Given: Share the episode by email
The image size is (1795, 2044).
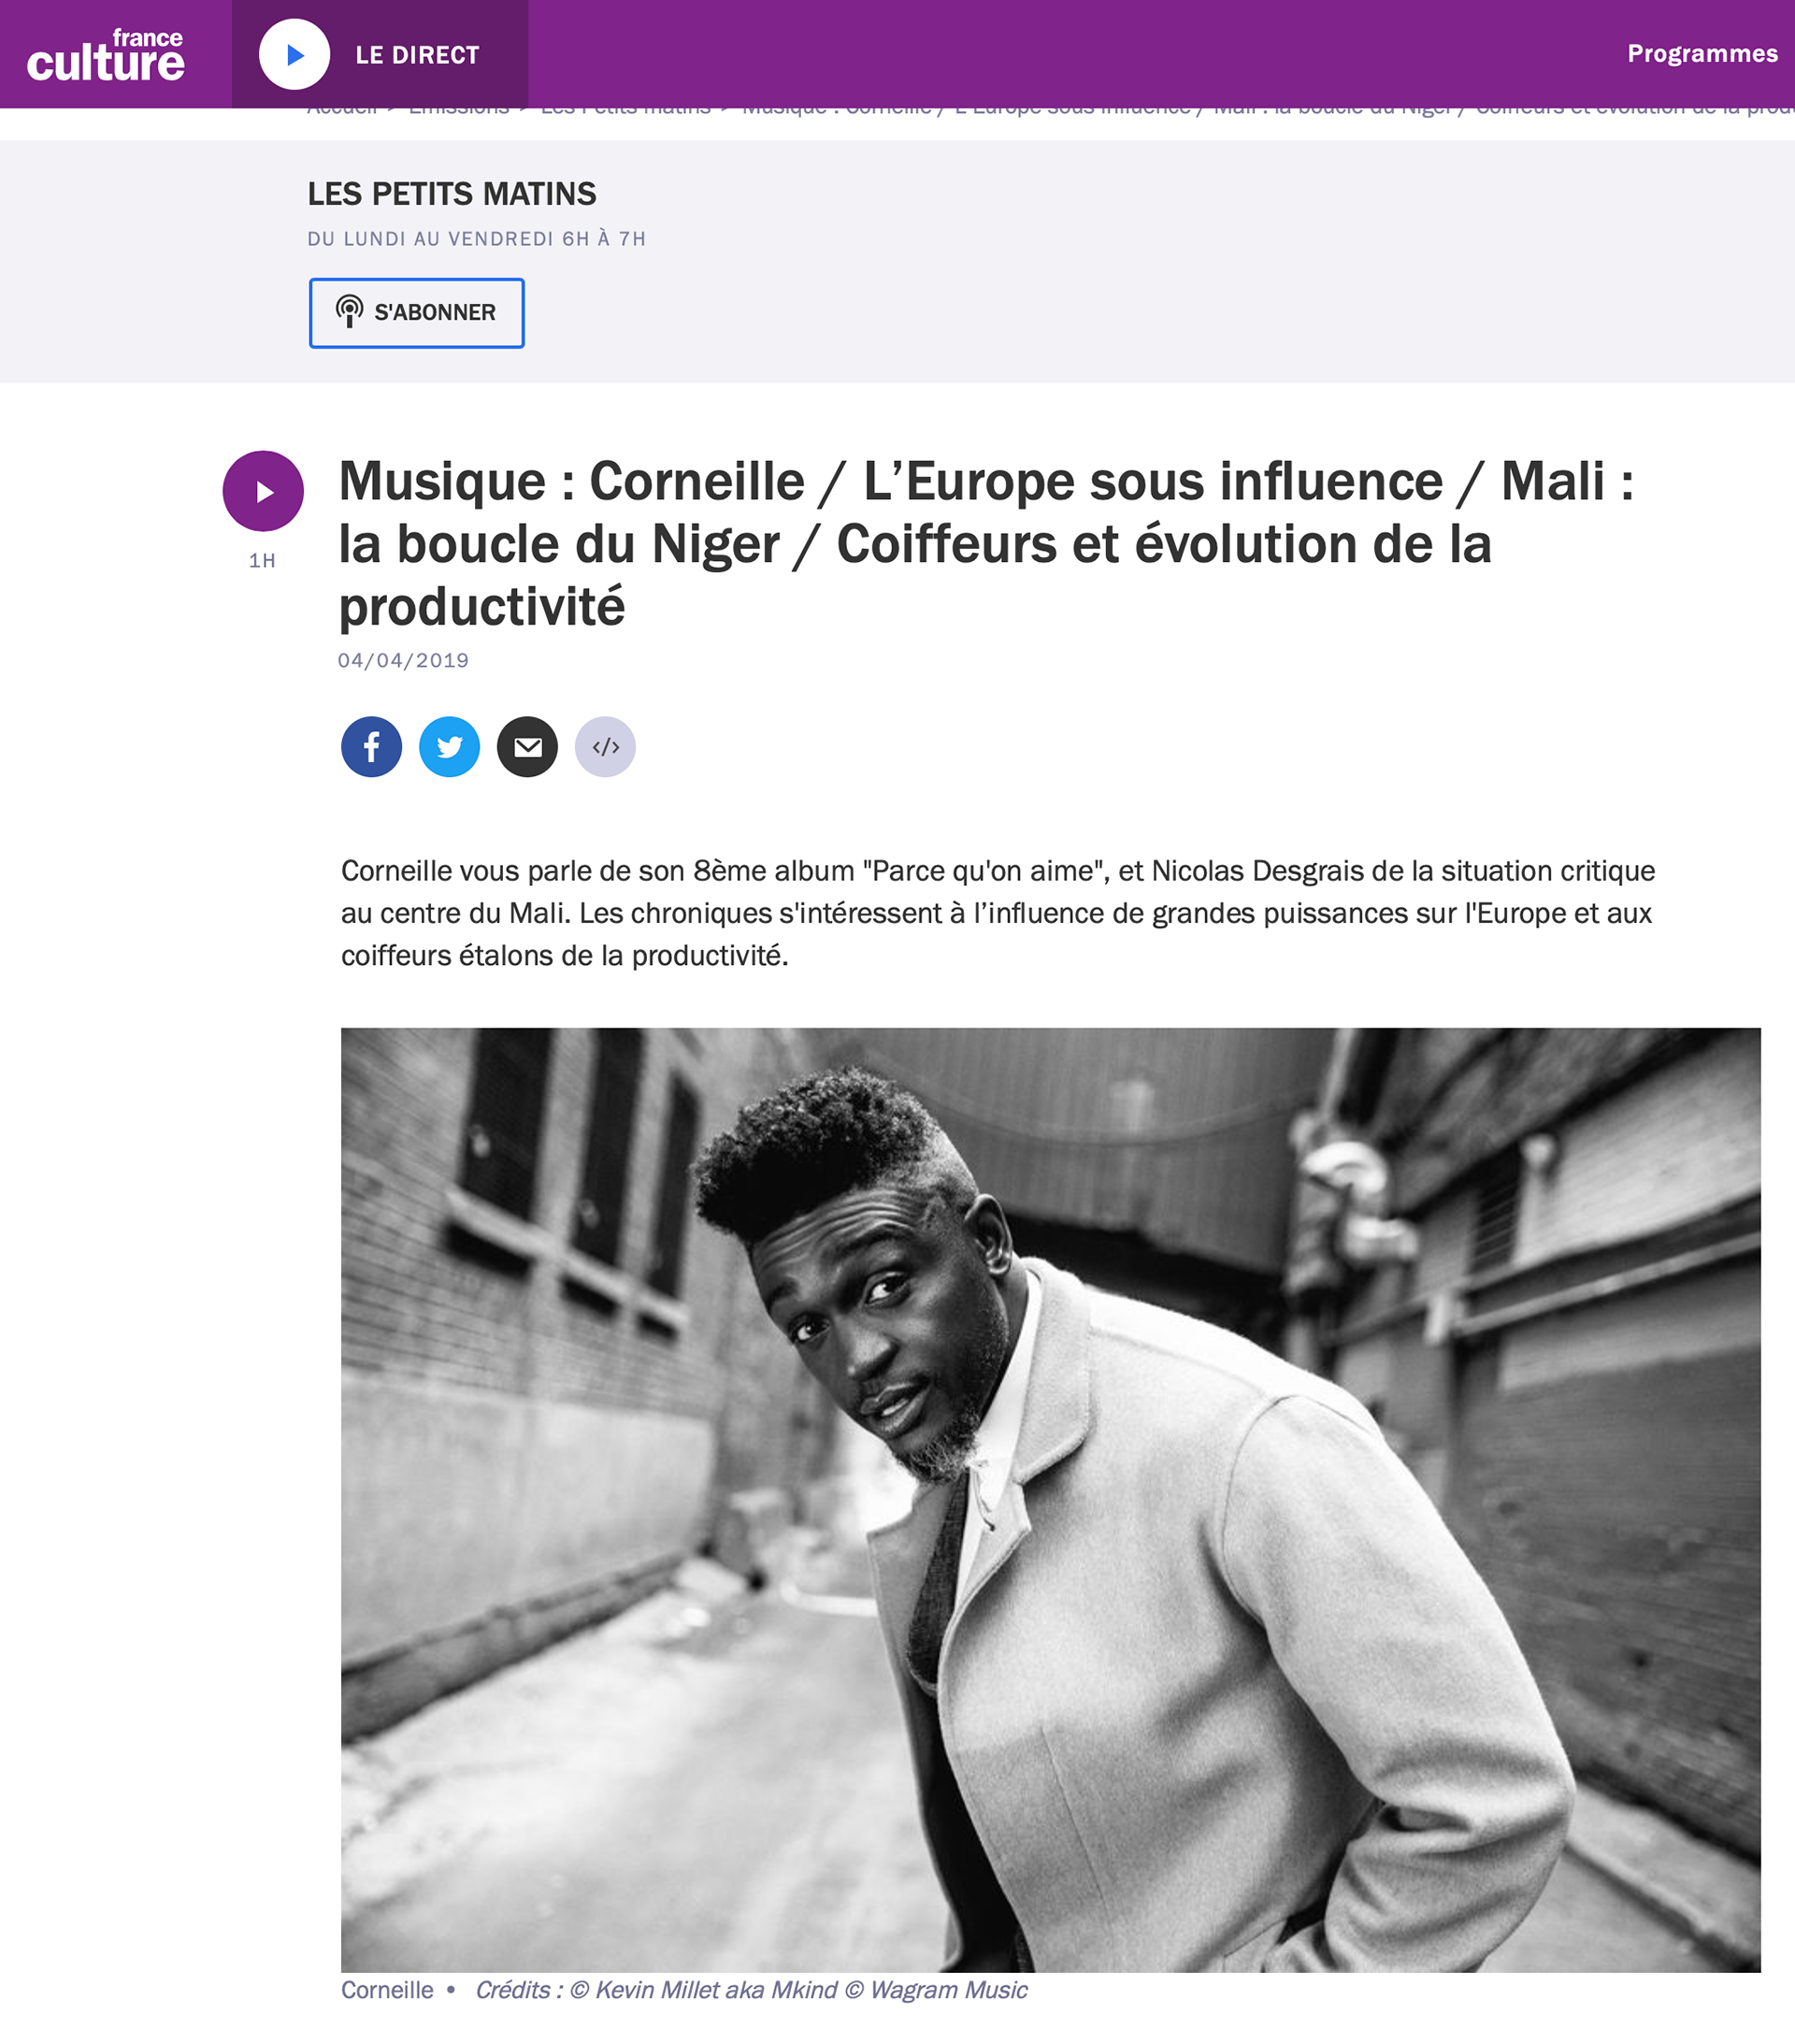Looking at the screenshot, I should [527, 747].
